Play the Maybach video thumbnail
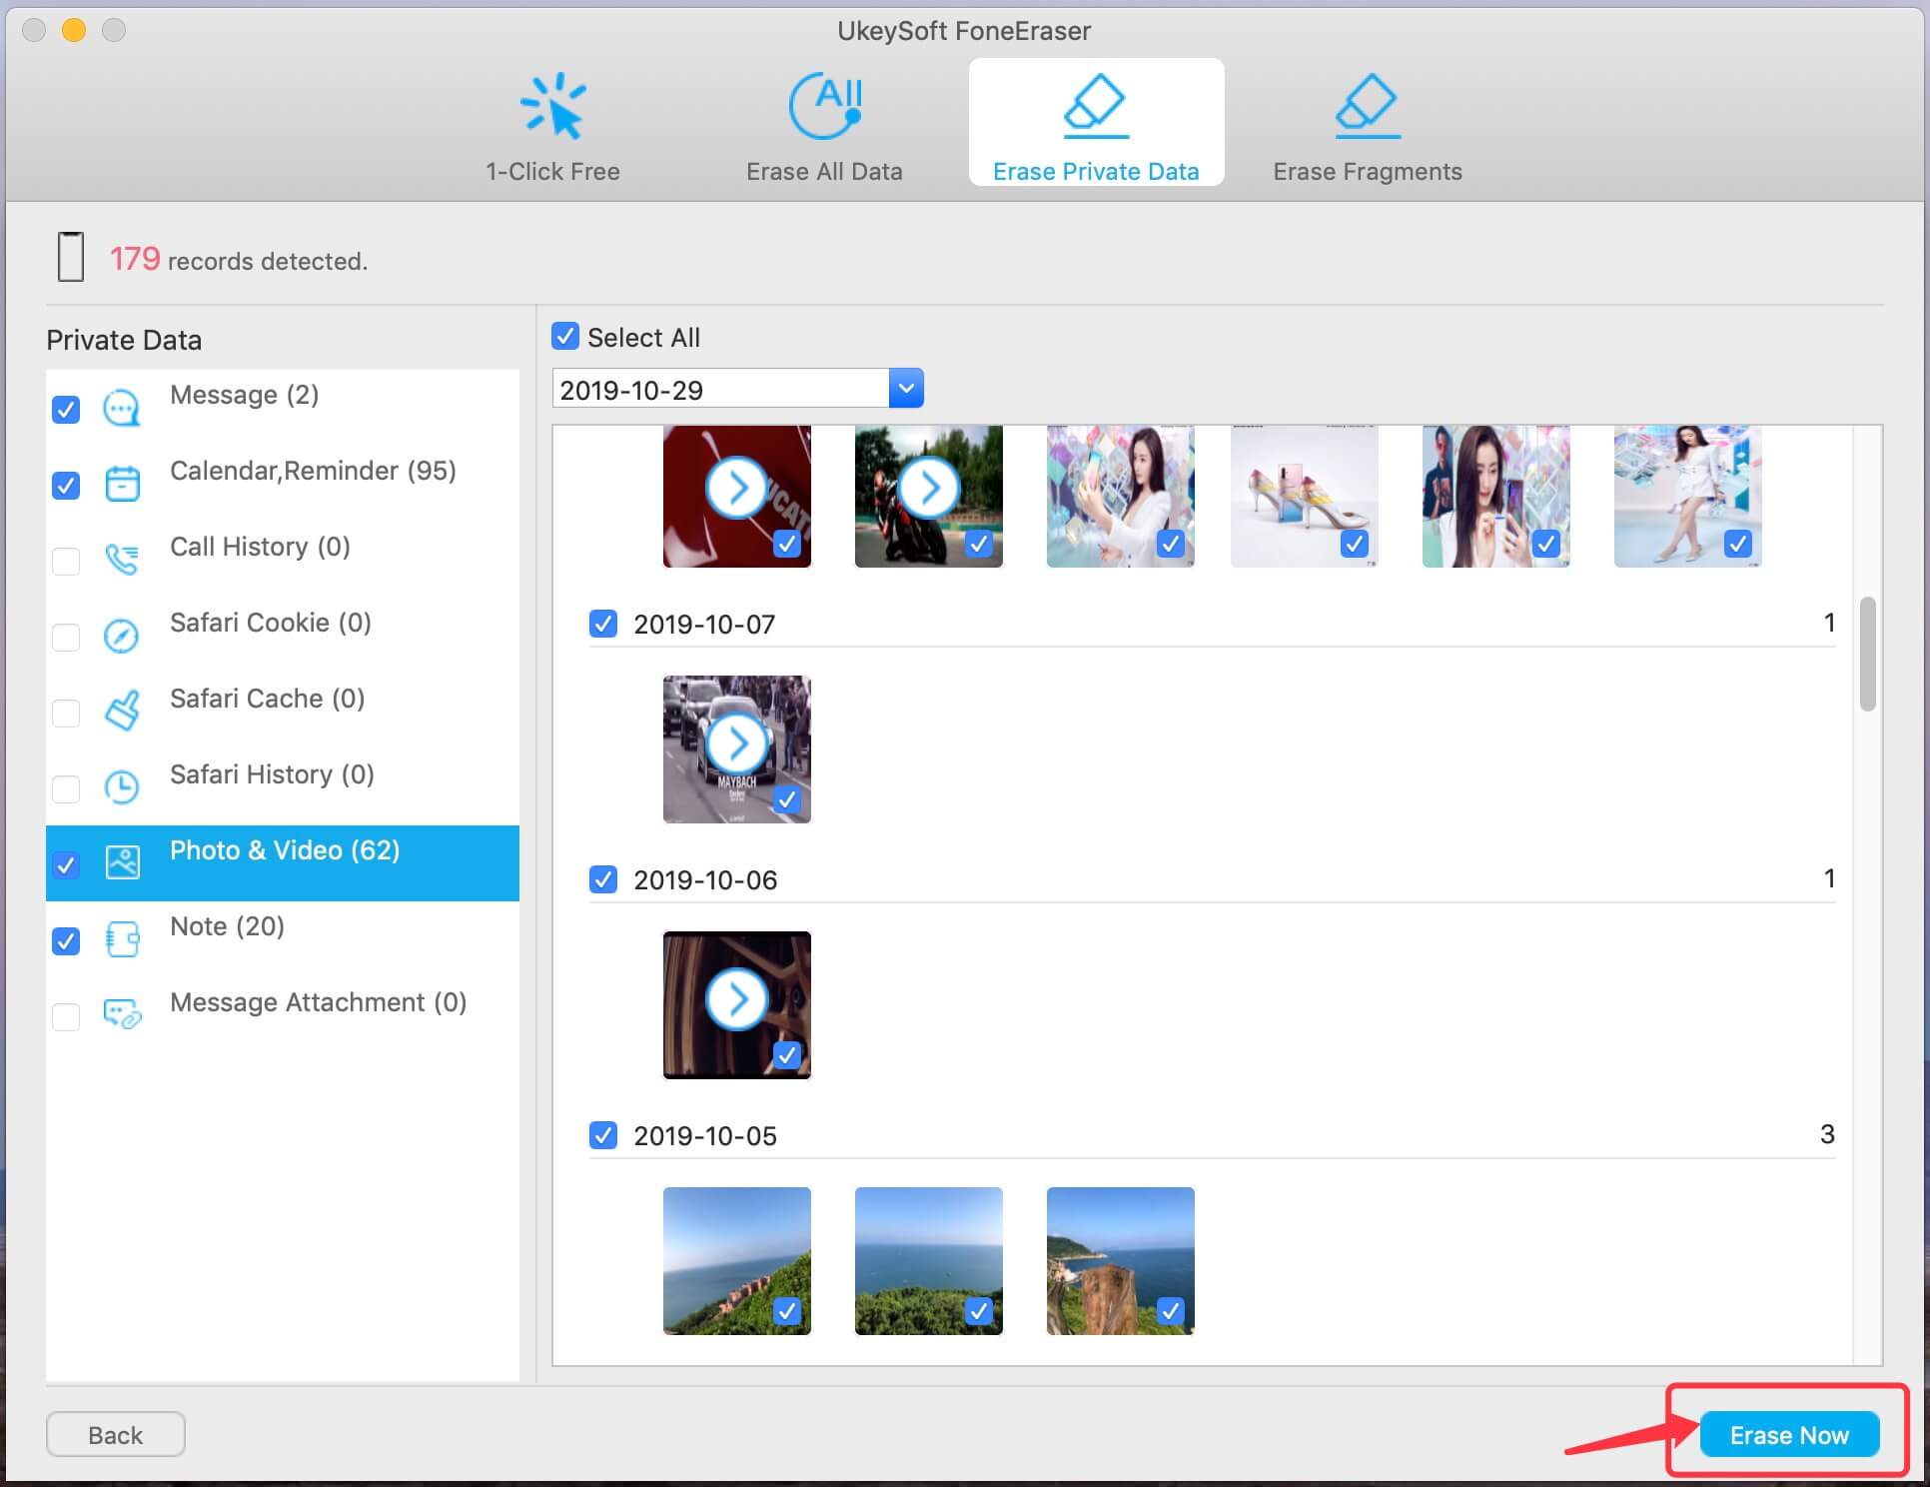Screen dimensions: 1930x1487 point(737,743)
